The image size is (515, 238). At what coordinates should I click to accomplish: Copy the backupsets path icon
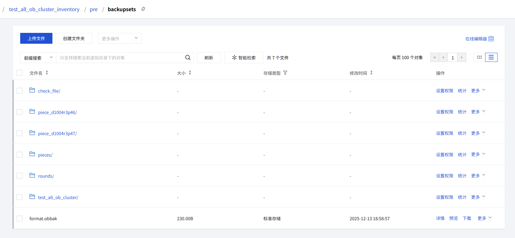143,9
